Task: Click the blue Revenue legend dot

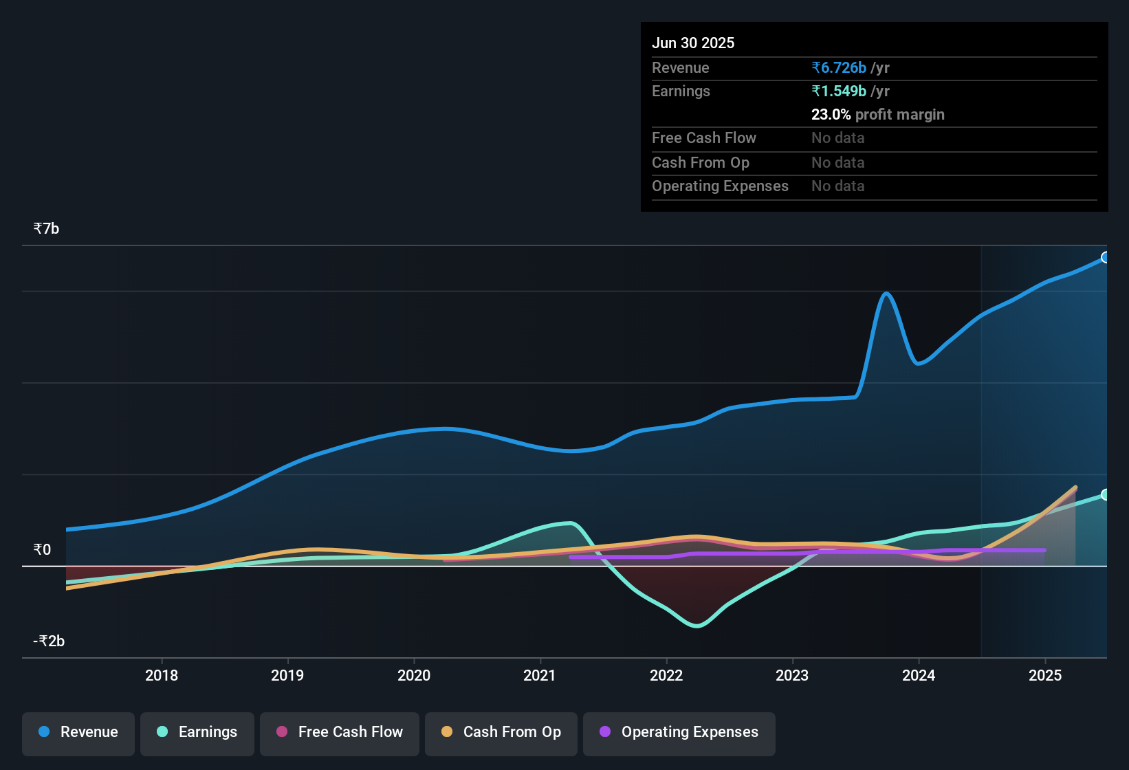Action: tap(43, 732)
